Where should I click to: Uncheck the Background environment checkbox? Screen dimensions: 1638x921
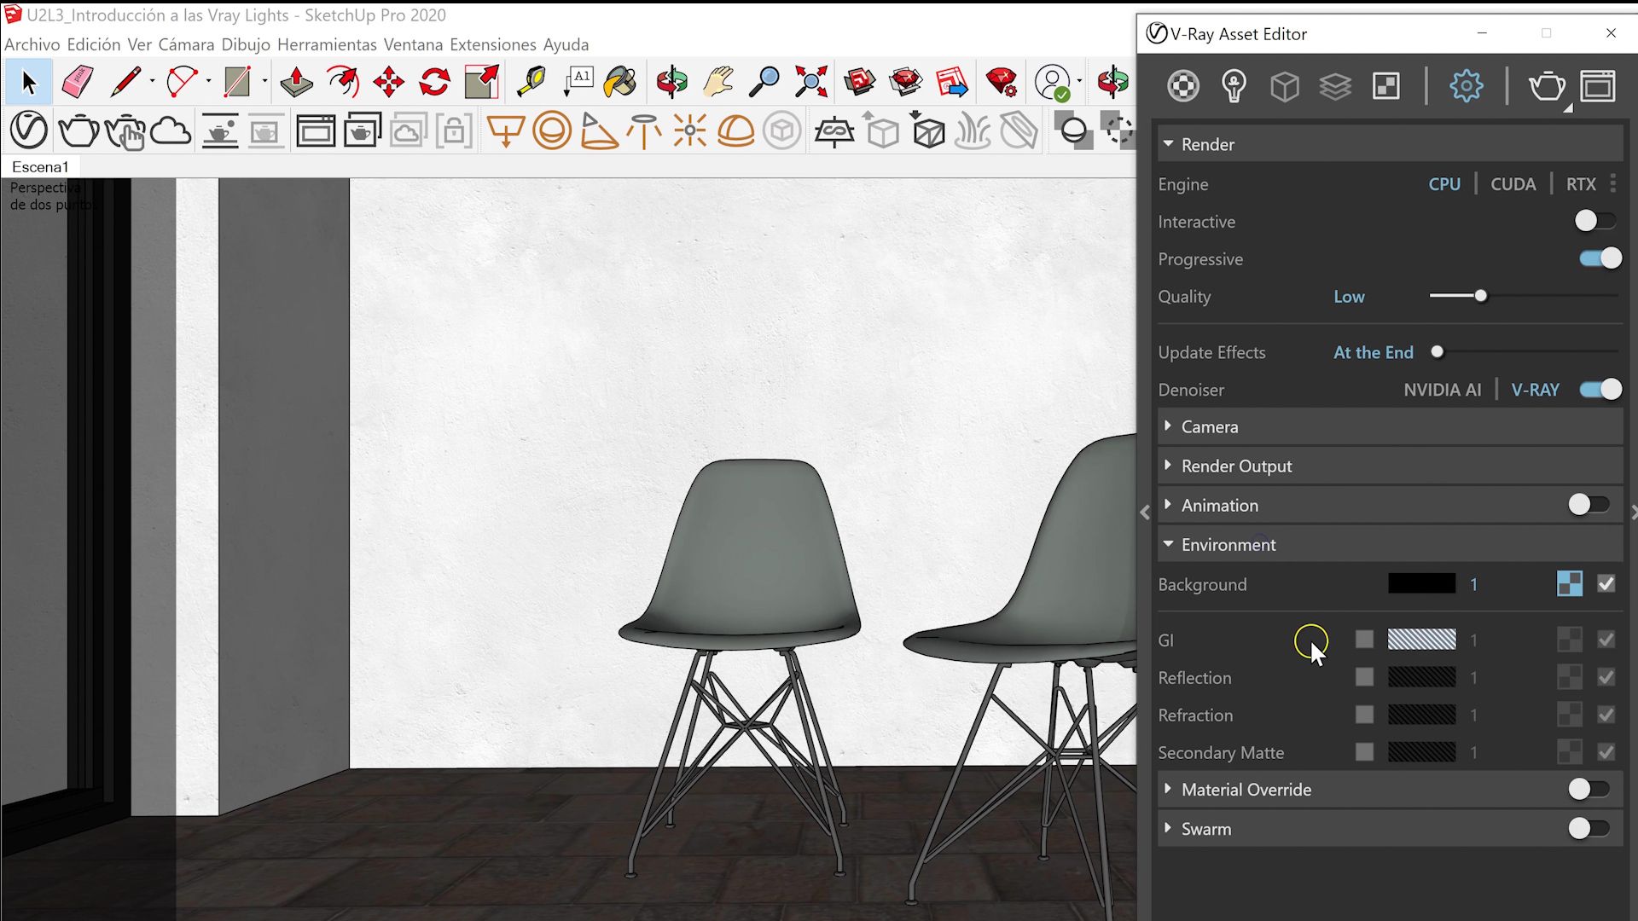click(x=1606, y=584)
